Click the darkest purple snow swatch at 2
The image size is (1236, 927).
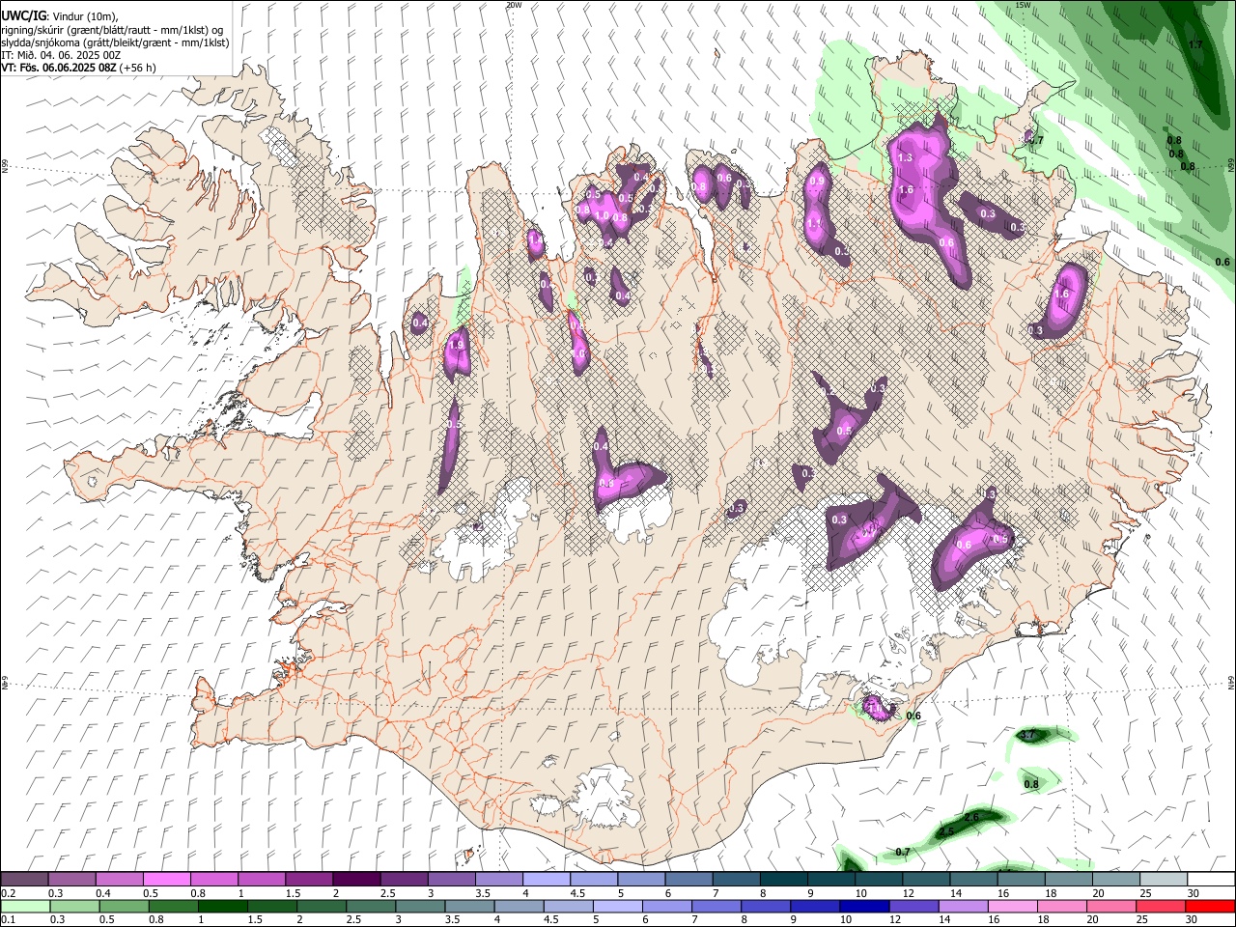[x=355, y=879]
